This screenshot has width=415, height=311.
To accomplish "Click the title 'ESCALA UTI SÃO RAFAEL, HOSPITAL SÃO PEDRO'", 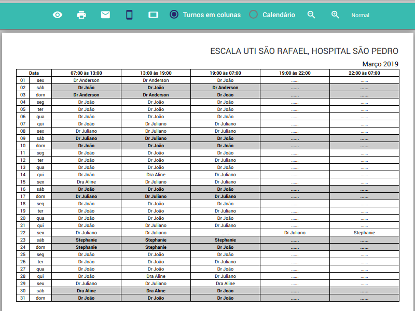I will [x=304, y=51].
